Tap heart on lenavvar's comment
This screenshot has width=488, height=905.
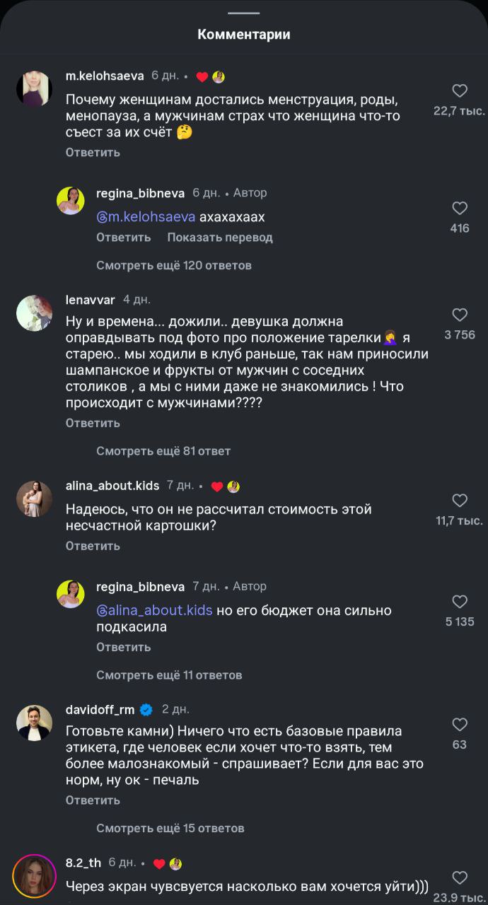tap(460, 315)
